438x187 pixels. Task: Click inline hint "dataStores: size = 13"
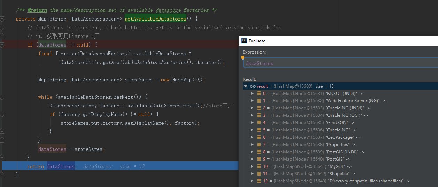[x=114, y=166]
